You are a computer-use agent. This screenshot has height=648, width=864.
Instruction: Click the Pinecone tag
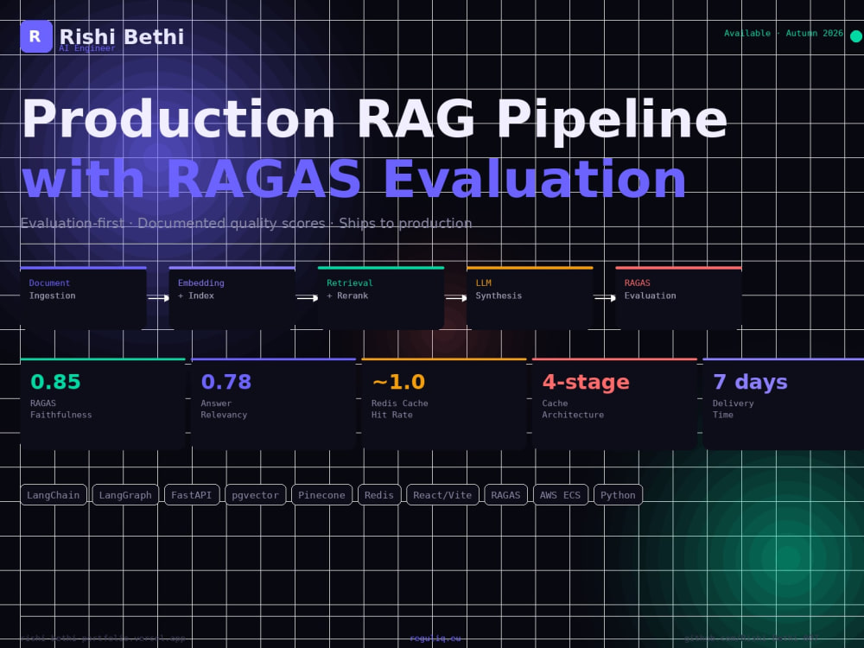tap(321, 495)
